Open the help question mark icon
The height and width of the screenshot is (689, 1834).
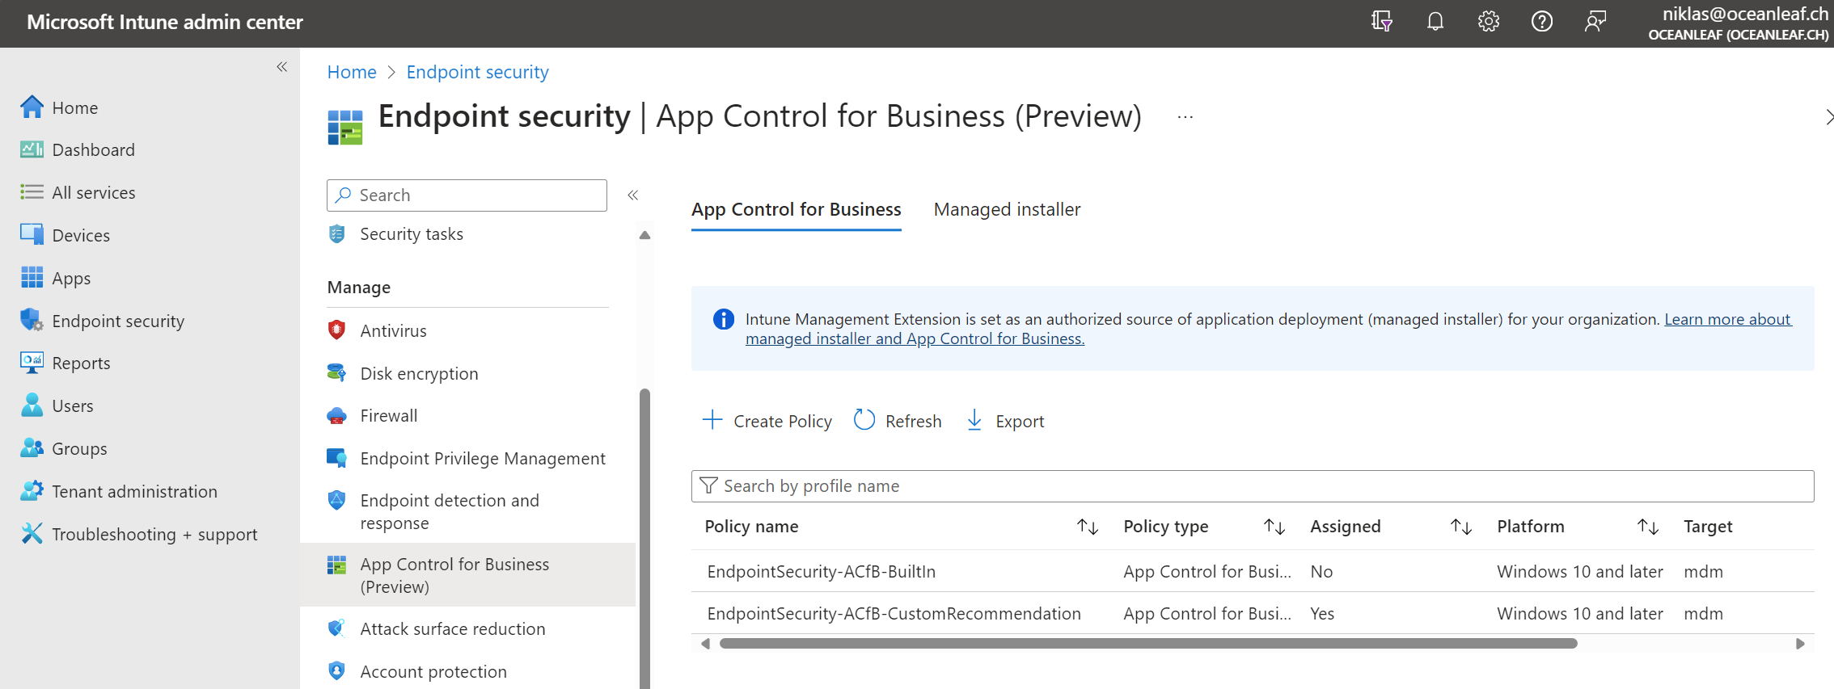[x=1542, y=22]
